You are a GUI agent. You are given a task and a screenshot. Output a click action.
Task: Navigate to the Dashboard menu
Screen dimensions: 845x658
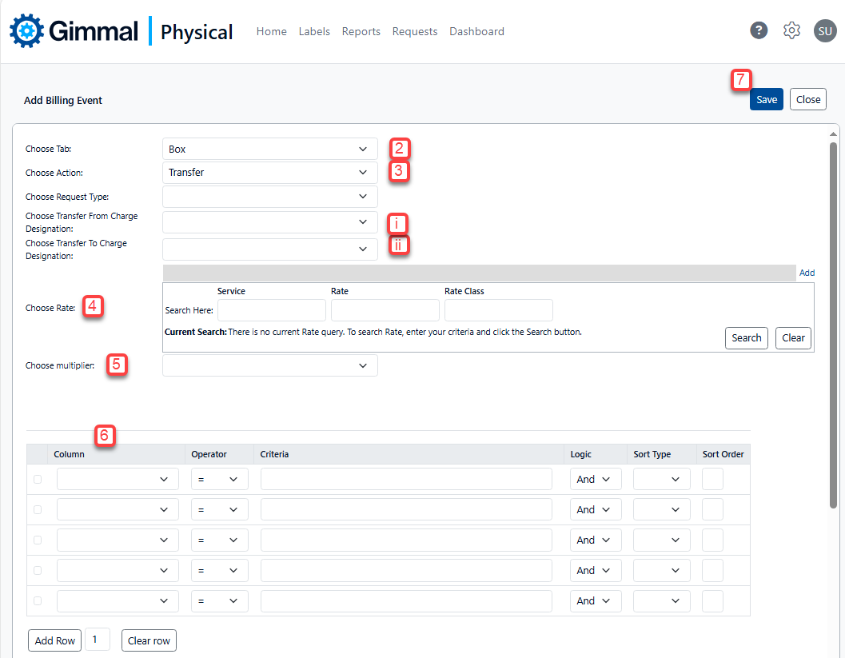476,32
